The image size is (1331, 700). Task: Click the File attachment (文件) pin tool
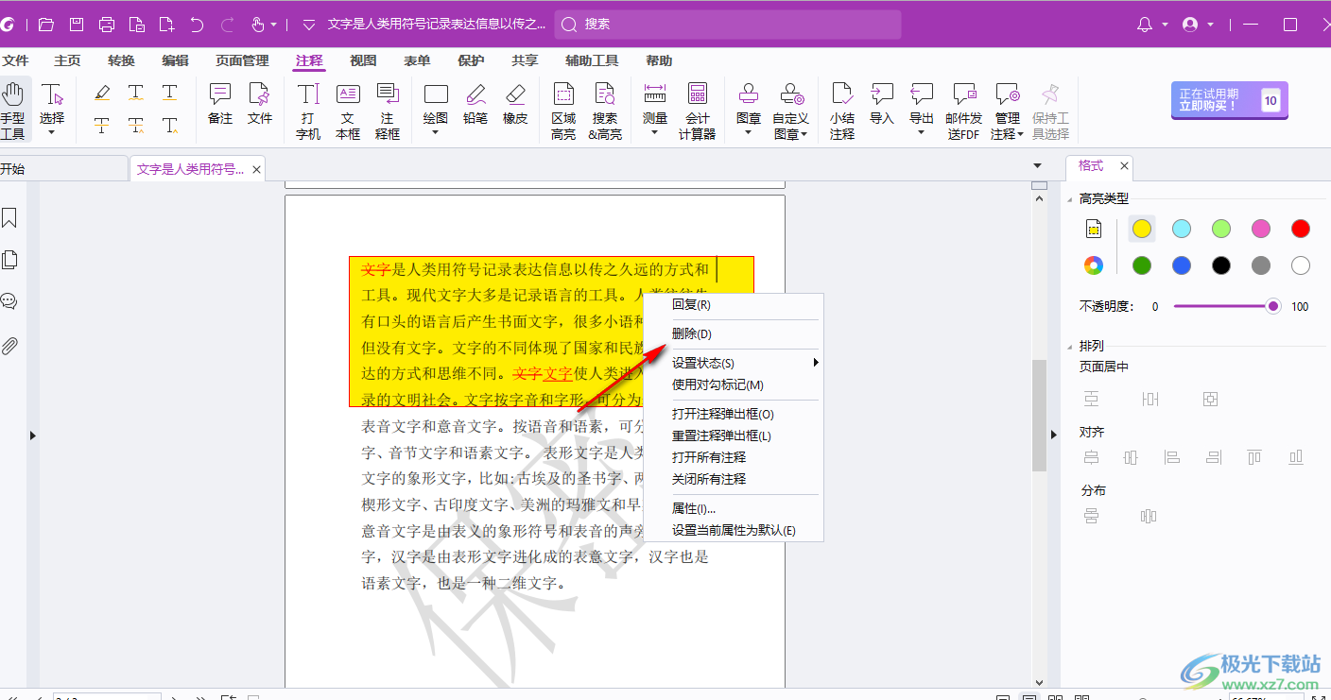pyautogui.click(x=260, y=105)
